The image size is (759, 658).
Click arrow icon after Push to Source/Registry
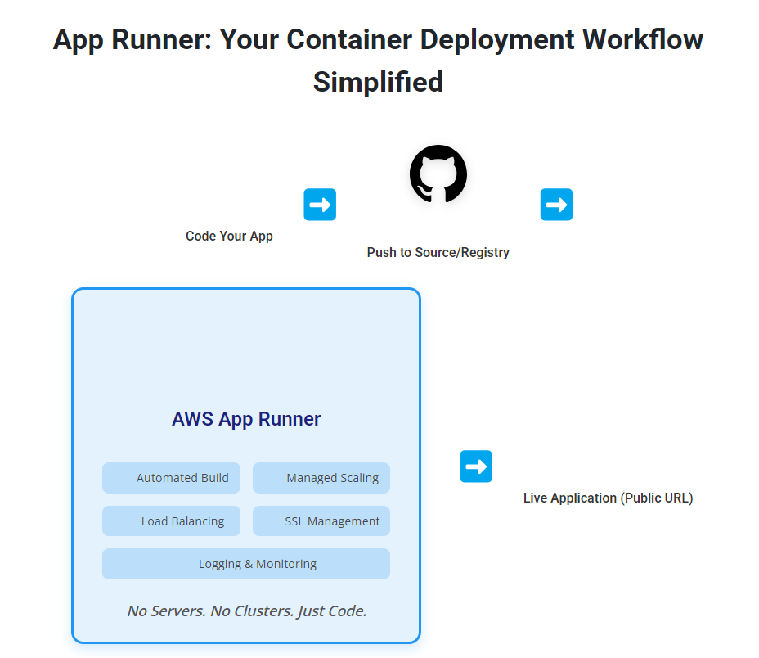[556, 205]
